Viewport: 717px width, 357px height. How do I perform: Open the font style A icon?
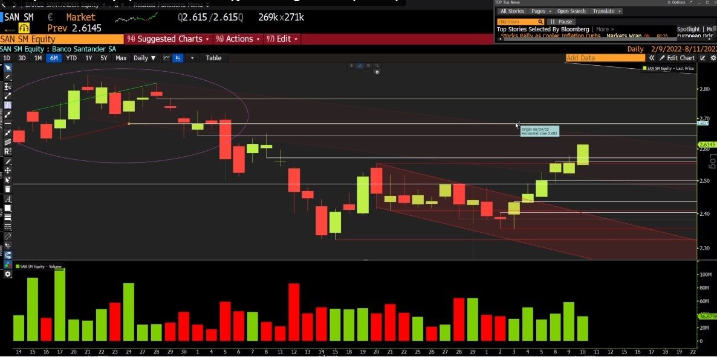[8, 199]
